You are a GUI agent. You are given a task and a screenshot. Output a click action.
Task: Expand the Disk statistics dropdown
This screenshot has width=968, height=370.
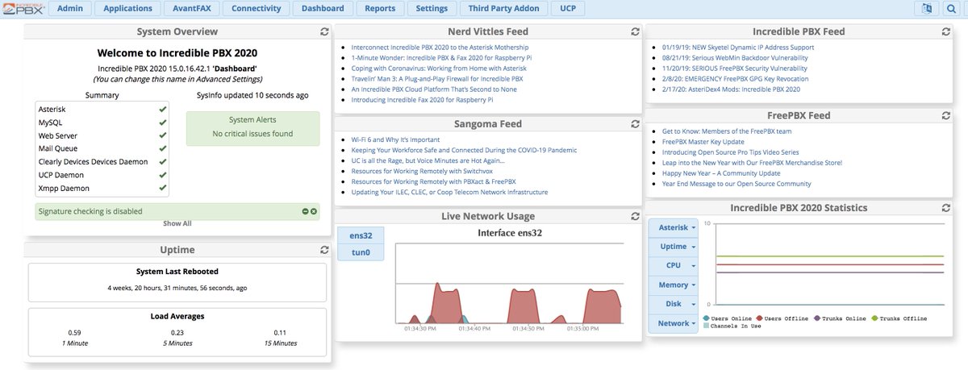674,304
